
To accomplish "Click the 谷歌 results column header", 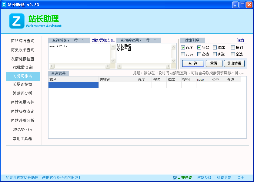I will pyautogui.click(x=159, y=79).
